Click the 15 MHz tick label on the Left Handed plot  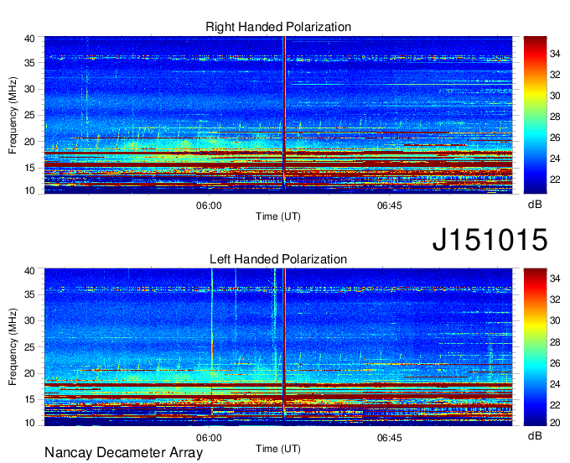(29, 399)
